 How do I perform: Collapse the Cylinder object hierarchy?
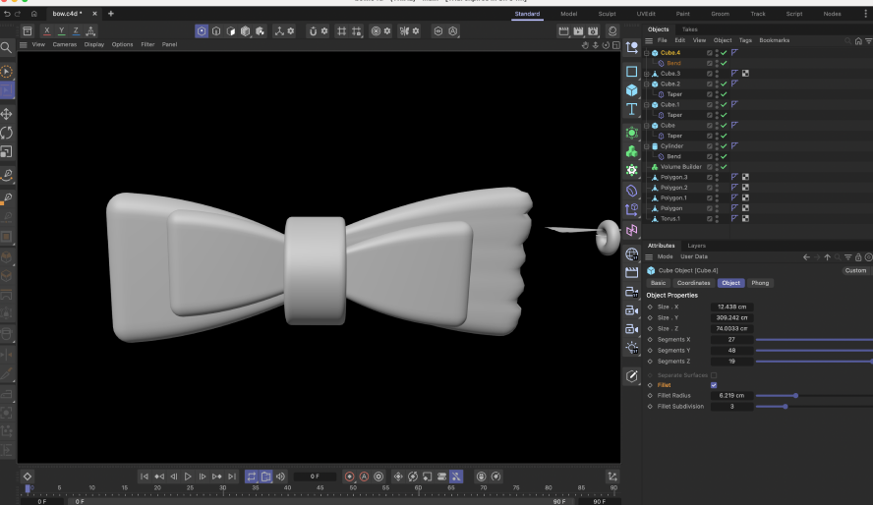(x=647, y=146)
